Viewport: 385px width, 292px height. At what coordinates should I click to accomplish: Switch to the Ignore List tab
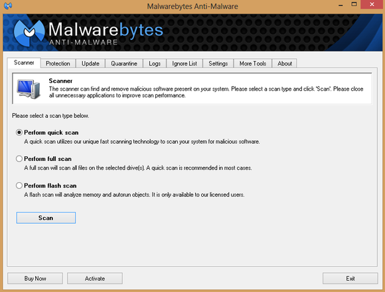click(185, 64)
